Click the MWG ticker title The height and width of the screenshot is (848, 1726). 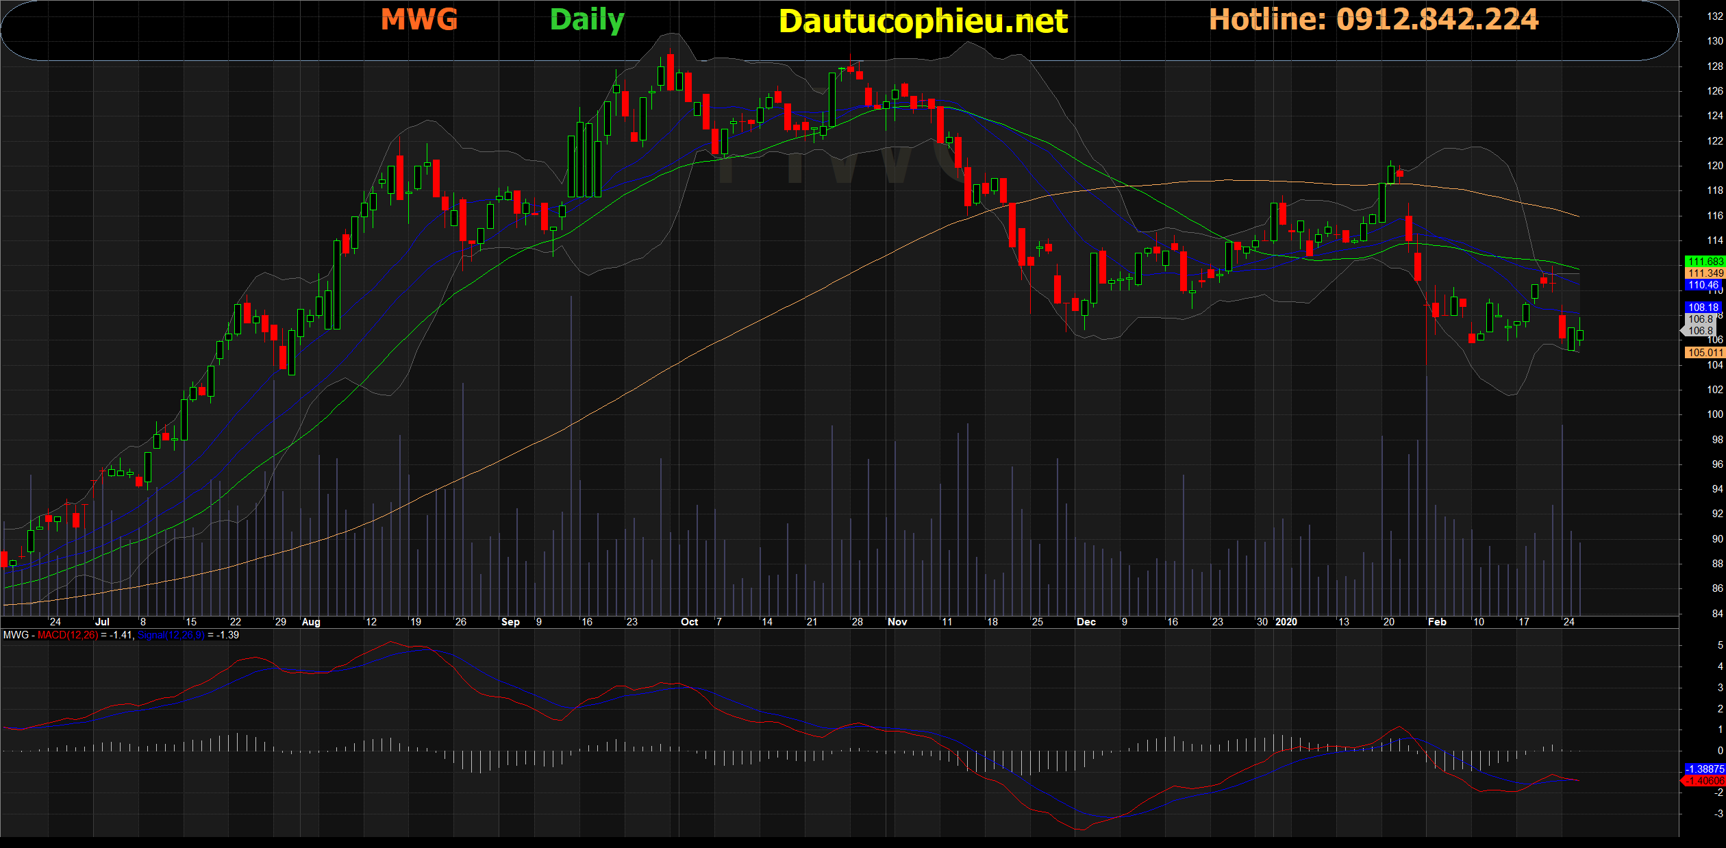[418, 20]
